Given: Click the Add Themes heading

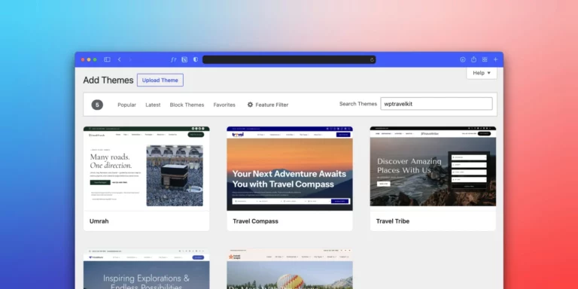Looking at the screenshot, I should click(108, 81).
